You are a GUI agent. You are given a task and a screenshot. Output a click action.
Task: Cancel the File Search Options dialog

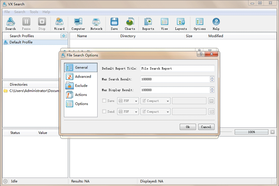click(x=206, y=127)
